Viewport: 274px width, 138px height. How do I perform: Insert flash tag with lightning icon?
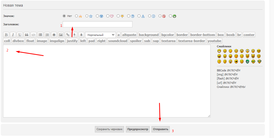pos(74,35)
